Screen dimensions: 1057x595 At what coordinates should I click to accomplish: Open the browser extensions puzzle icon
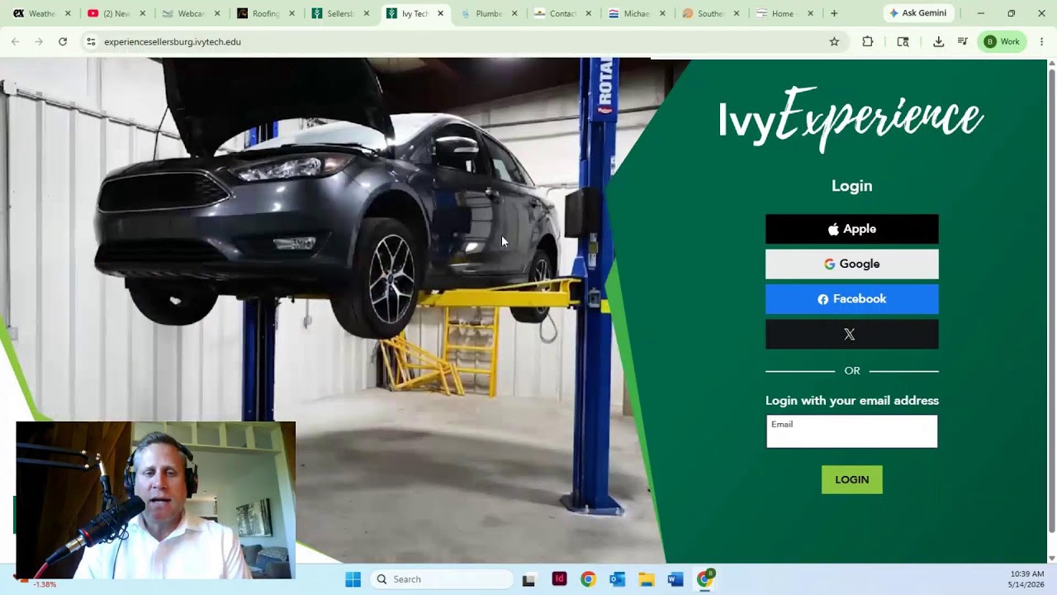coord(868,41)
